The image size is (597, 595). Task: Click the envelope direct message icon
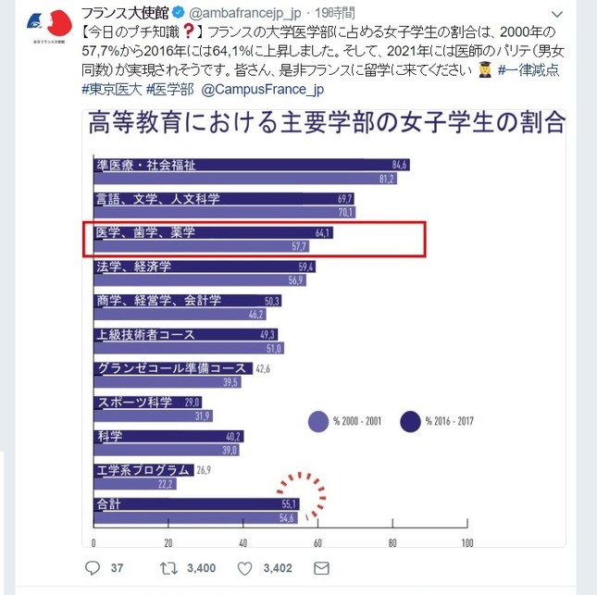pyautogui.click(x=320, y=567)
